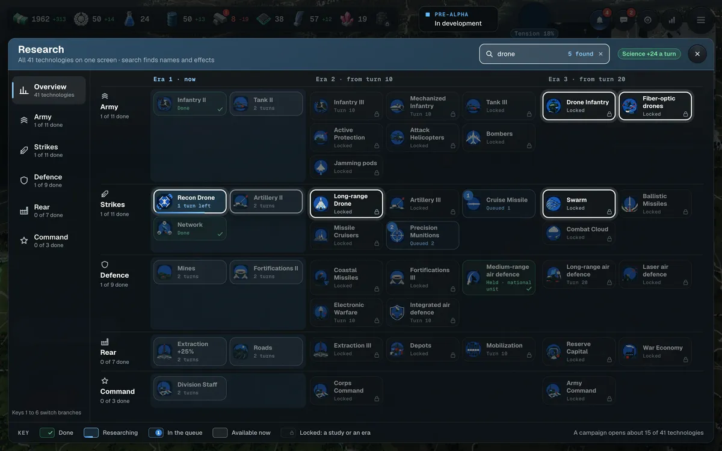
Task: Click the Medium-range air defence card
Action: click(x=499, y=278)
